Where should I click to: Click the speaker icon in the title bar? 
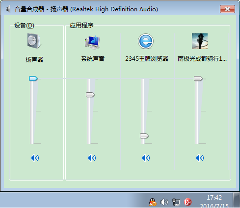point(8,9)
